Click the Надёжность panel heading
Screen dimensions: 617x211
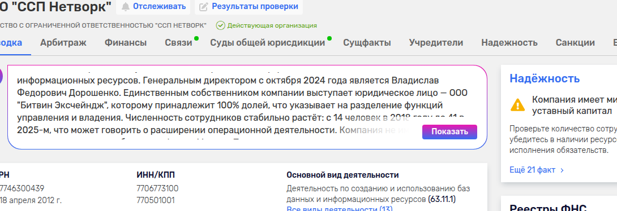(545, 78)
